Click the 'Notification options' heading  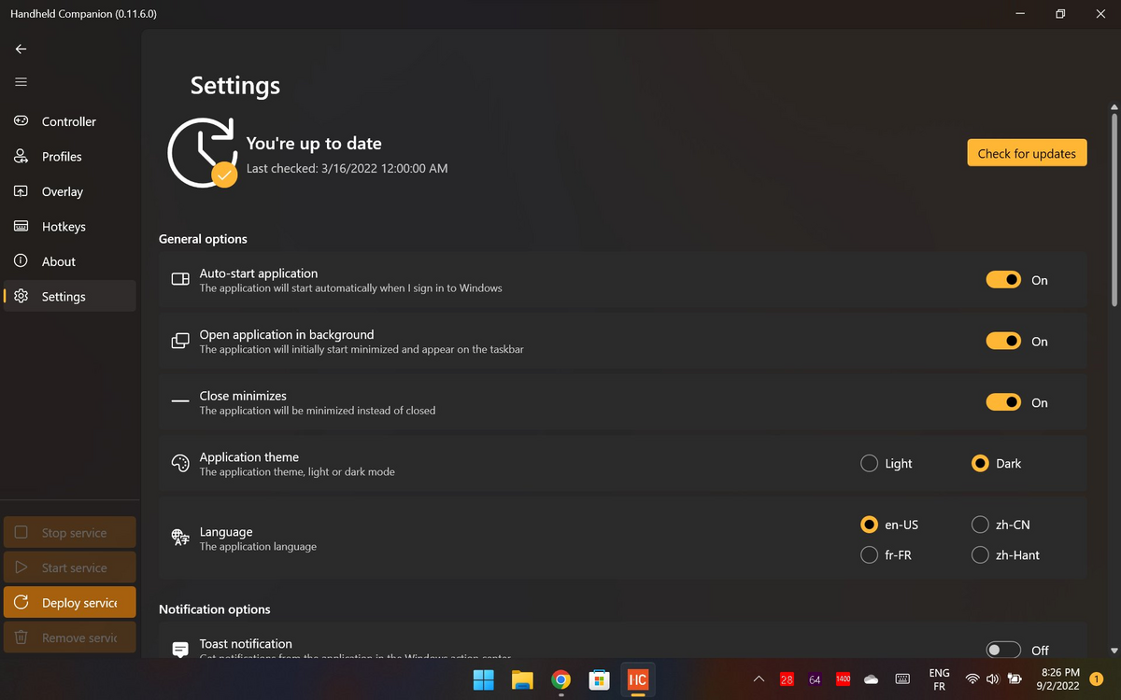(x=215, y=609)
